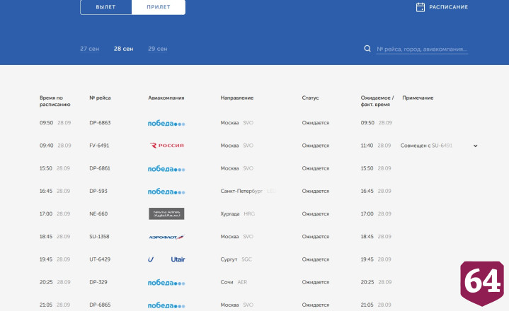Click the calendar icon beside Расписание
509x311 pixels.
(421, 7)
